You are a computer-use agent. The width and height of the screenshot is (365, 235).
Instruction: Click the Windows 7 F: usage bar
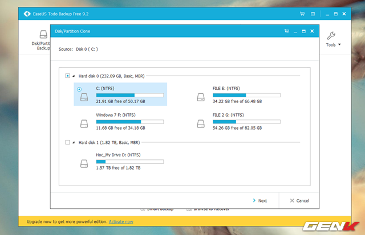click(x=130, y=122)
